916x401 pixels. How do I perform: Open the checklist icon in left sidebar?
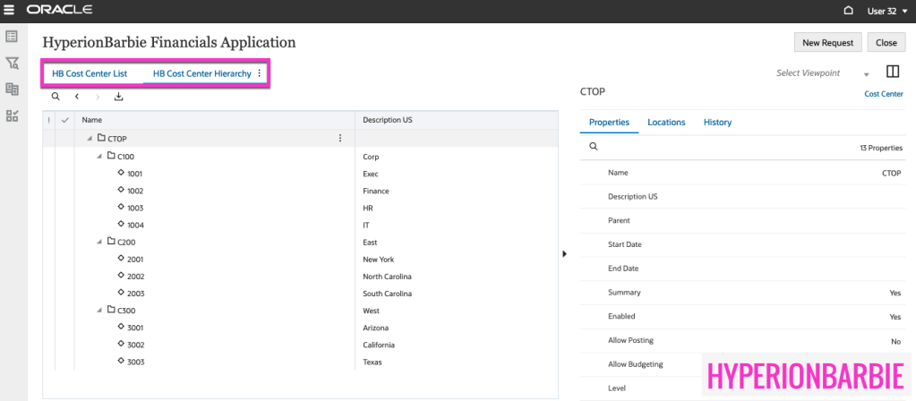[13, 115]
